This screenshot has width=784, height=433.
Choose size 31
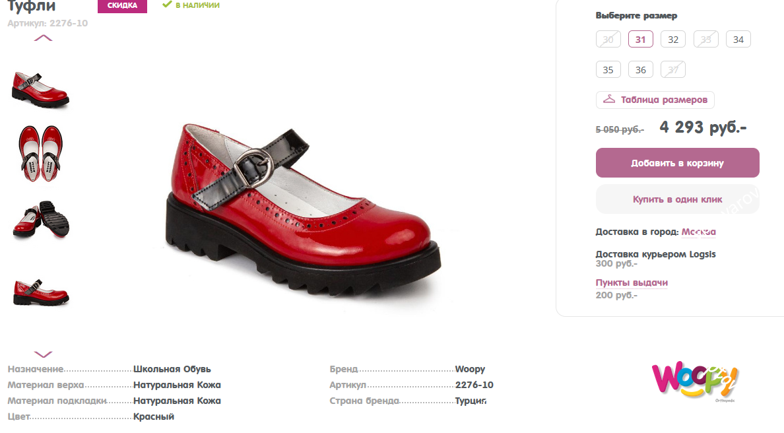(641, 40)
